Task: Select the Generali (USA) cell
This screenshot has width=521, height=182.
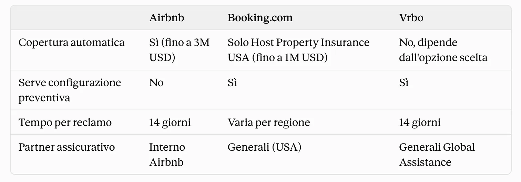Action: 264,147
